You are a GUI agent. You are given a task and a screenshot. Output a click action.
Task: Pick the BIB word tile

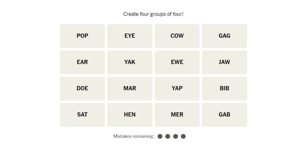click(x=224, y=89)
